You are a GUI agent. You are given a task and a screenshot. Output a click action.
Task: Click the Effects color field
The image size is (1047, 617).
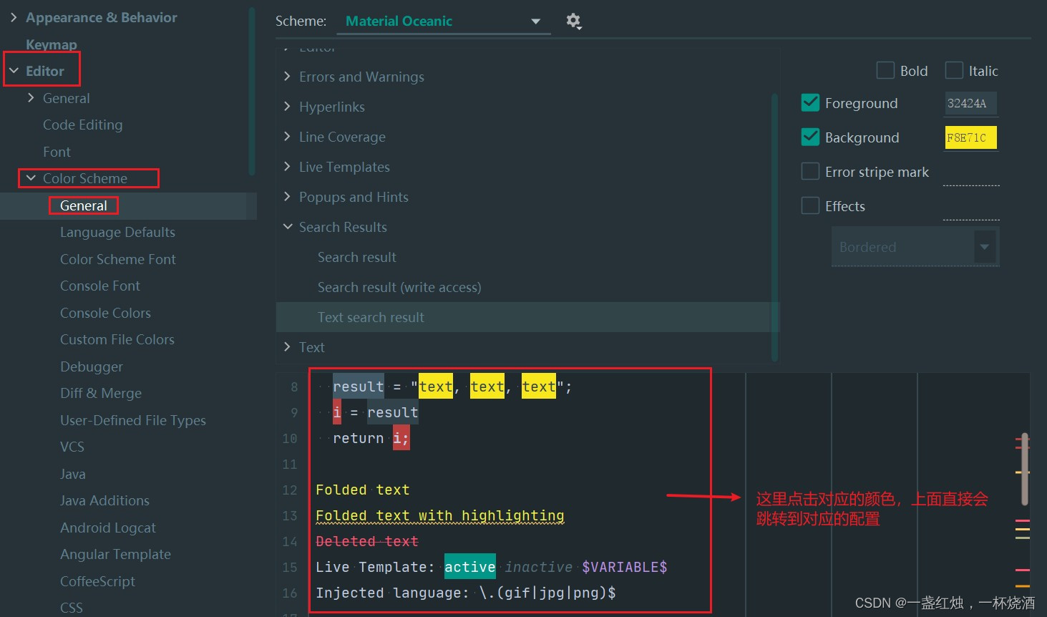pos(971,208)
